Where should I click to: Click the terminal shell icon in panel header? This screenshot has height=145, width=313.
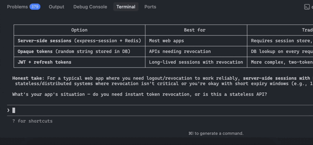coord(307,7)
